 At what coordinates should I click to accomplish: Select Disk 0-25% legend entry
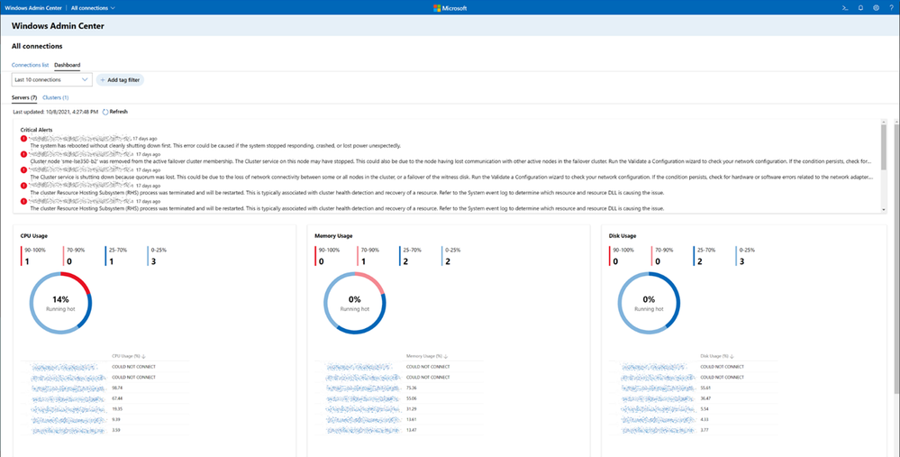pos(746,256)
